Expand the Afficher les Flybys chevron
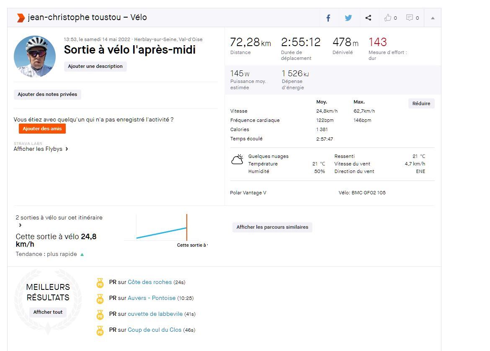The image size is (490, 351). 67,149
